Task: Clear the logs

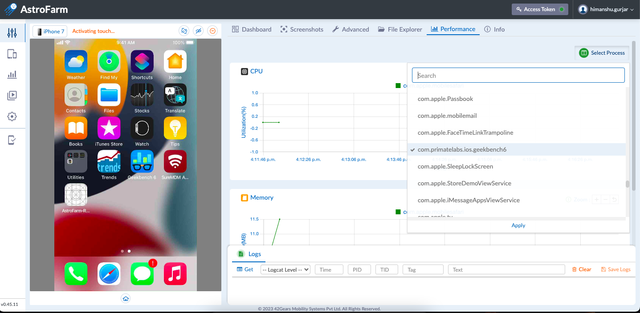Action: pyautogui.click(x=582, y=269)
